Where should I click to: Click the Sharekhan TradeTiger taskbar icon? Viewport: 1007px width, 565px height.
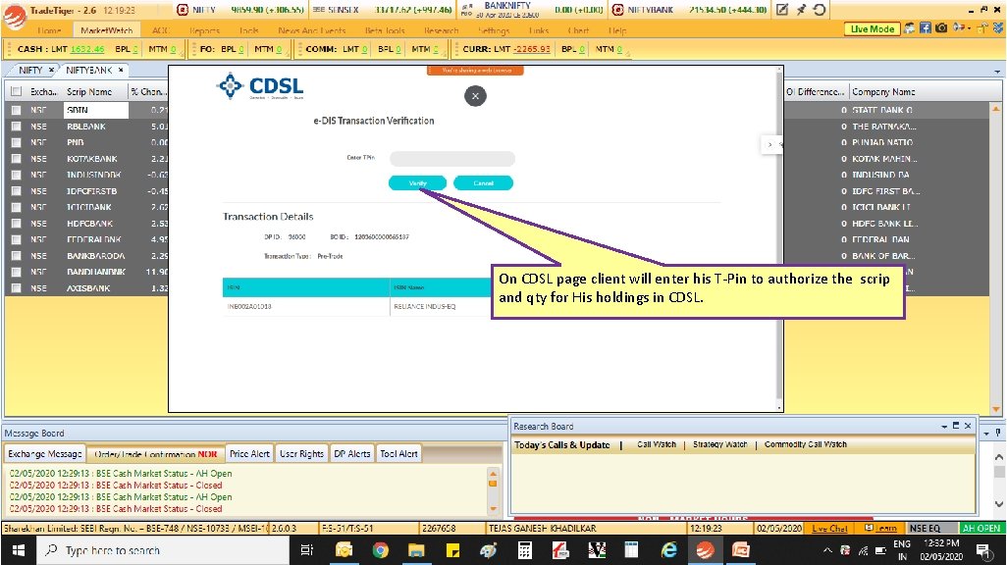(x=705, y=550)
